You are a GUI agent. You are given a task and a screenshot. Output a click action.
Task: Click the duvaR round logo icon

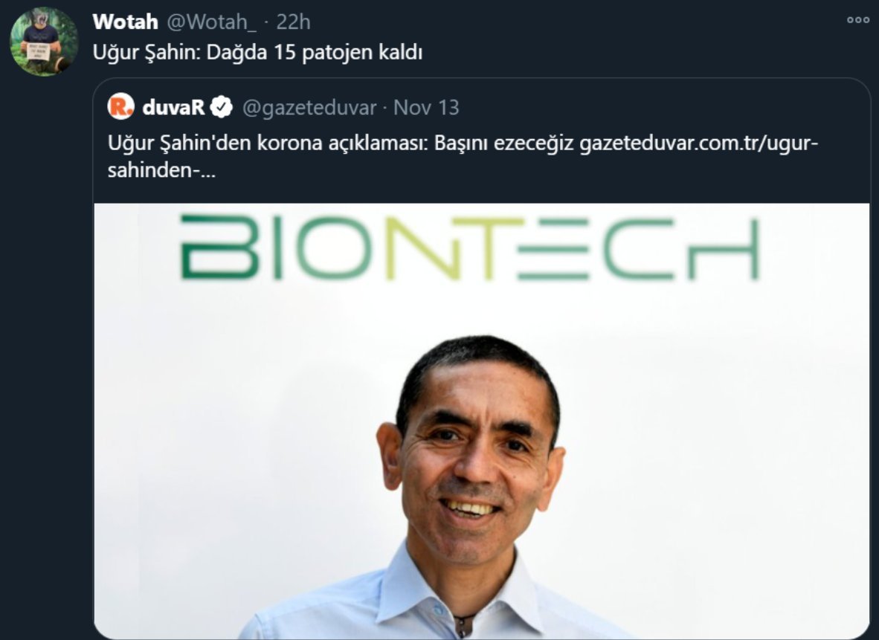coord(120,106)
